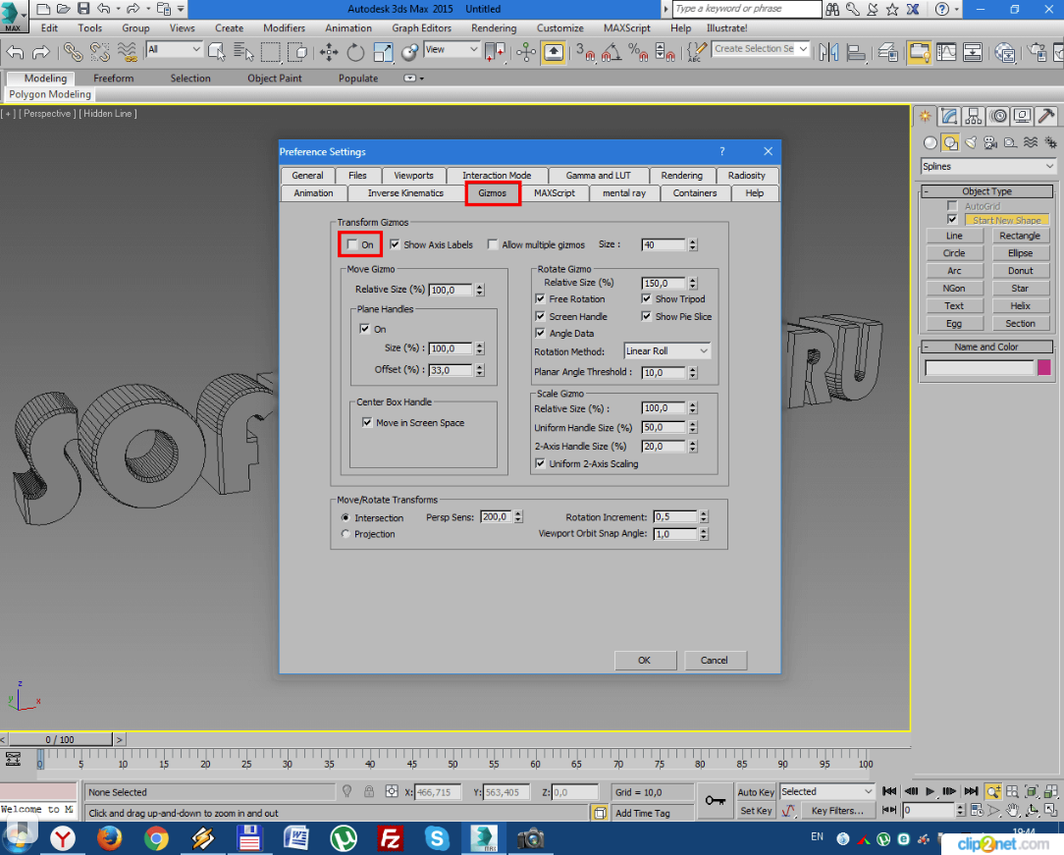The height and width of the screenshot is (855, 1064).
Task: Create a Helix spline
Action: pos(1020,306)
